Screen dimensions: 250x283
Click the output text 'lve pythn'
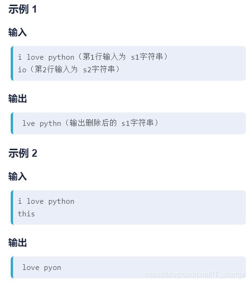tap(42, 123)
